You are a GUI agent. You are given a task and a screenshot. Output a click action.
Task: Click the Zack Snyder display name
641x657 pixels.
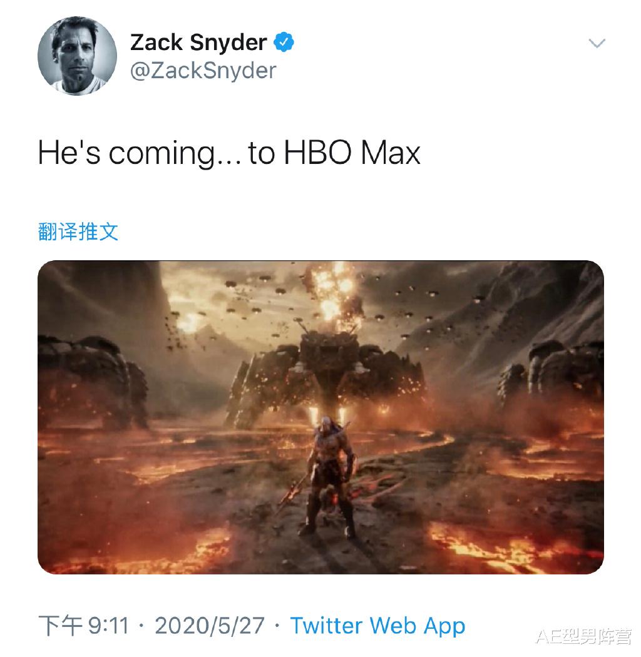198,43
